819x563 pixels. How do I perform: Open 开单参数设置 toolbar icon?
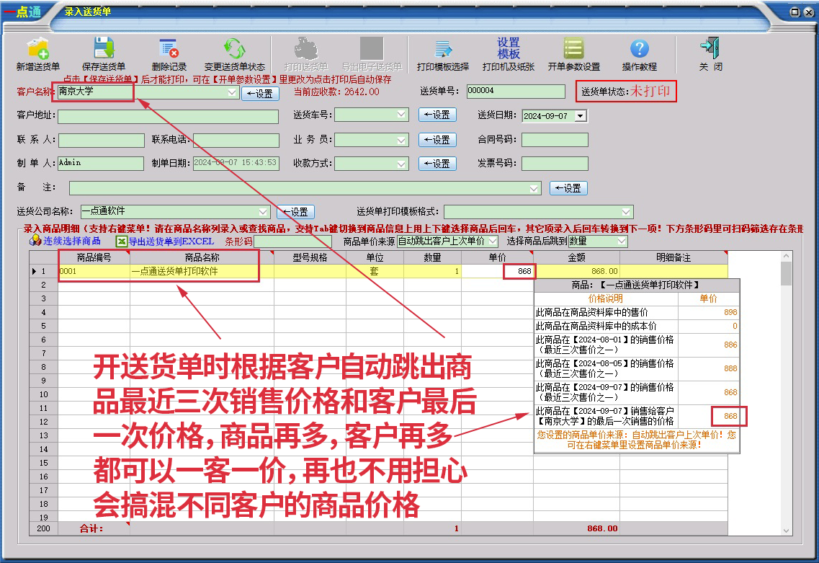(x=573, y=49)
